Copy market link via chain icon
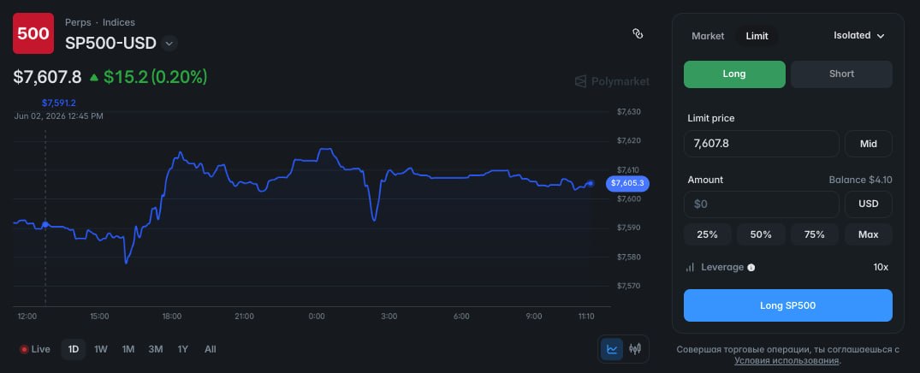Viewport: 920px width, 373px height. click(638, 33)
